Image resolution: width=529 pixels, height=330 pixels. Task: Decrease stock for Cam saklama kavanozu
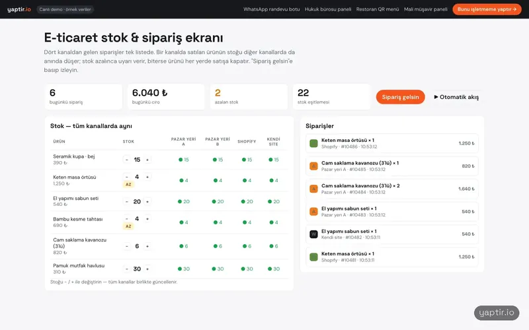point(127,246)
